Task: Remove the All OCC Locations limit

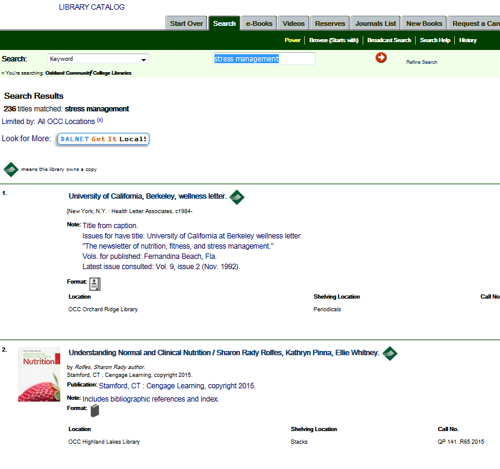Action: [x=99, y=120]
